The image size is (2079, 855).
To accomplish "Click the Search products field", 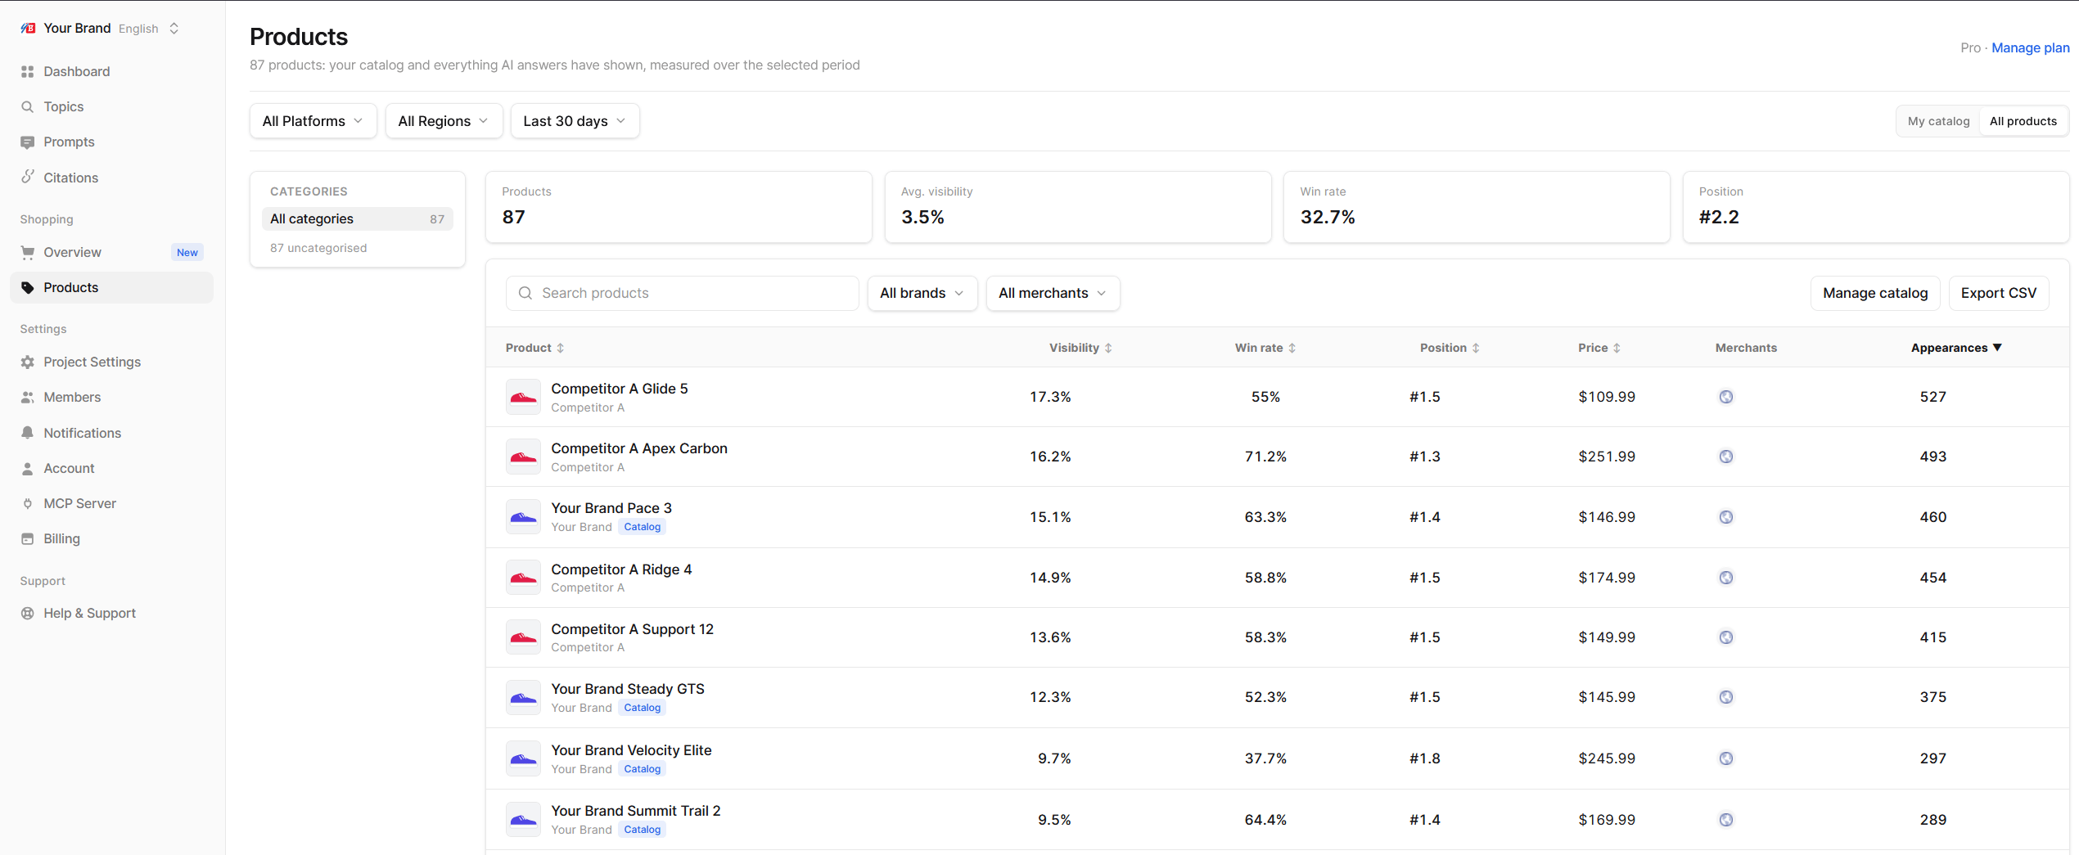I will pos(683,293).
